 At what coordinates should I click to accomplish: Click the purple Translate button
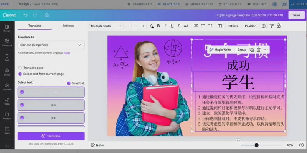click(51, 136)
